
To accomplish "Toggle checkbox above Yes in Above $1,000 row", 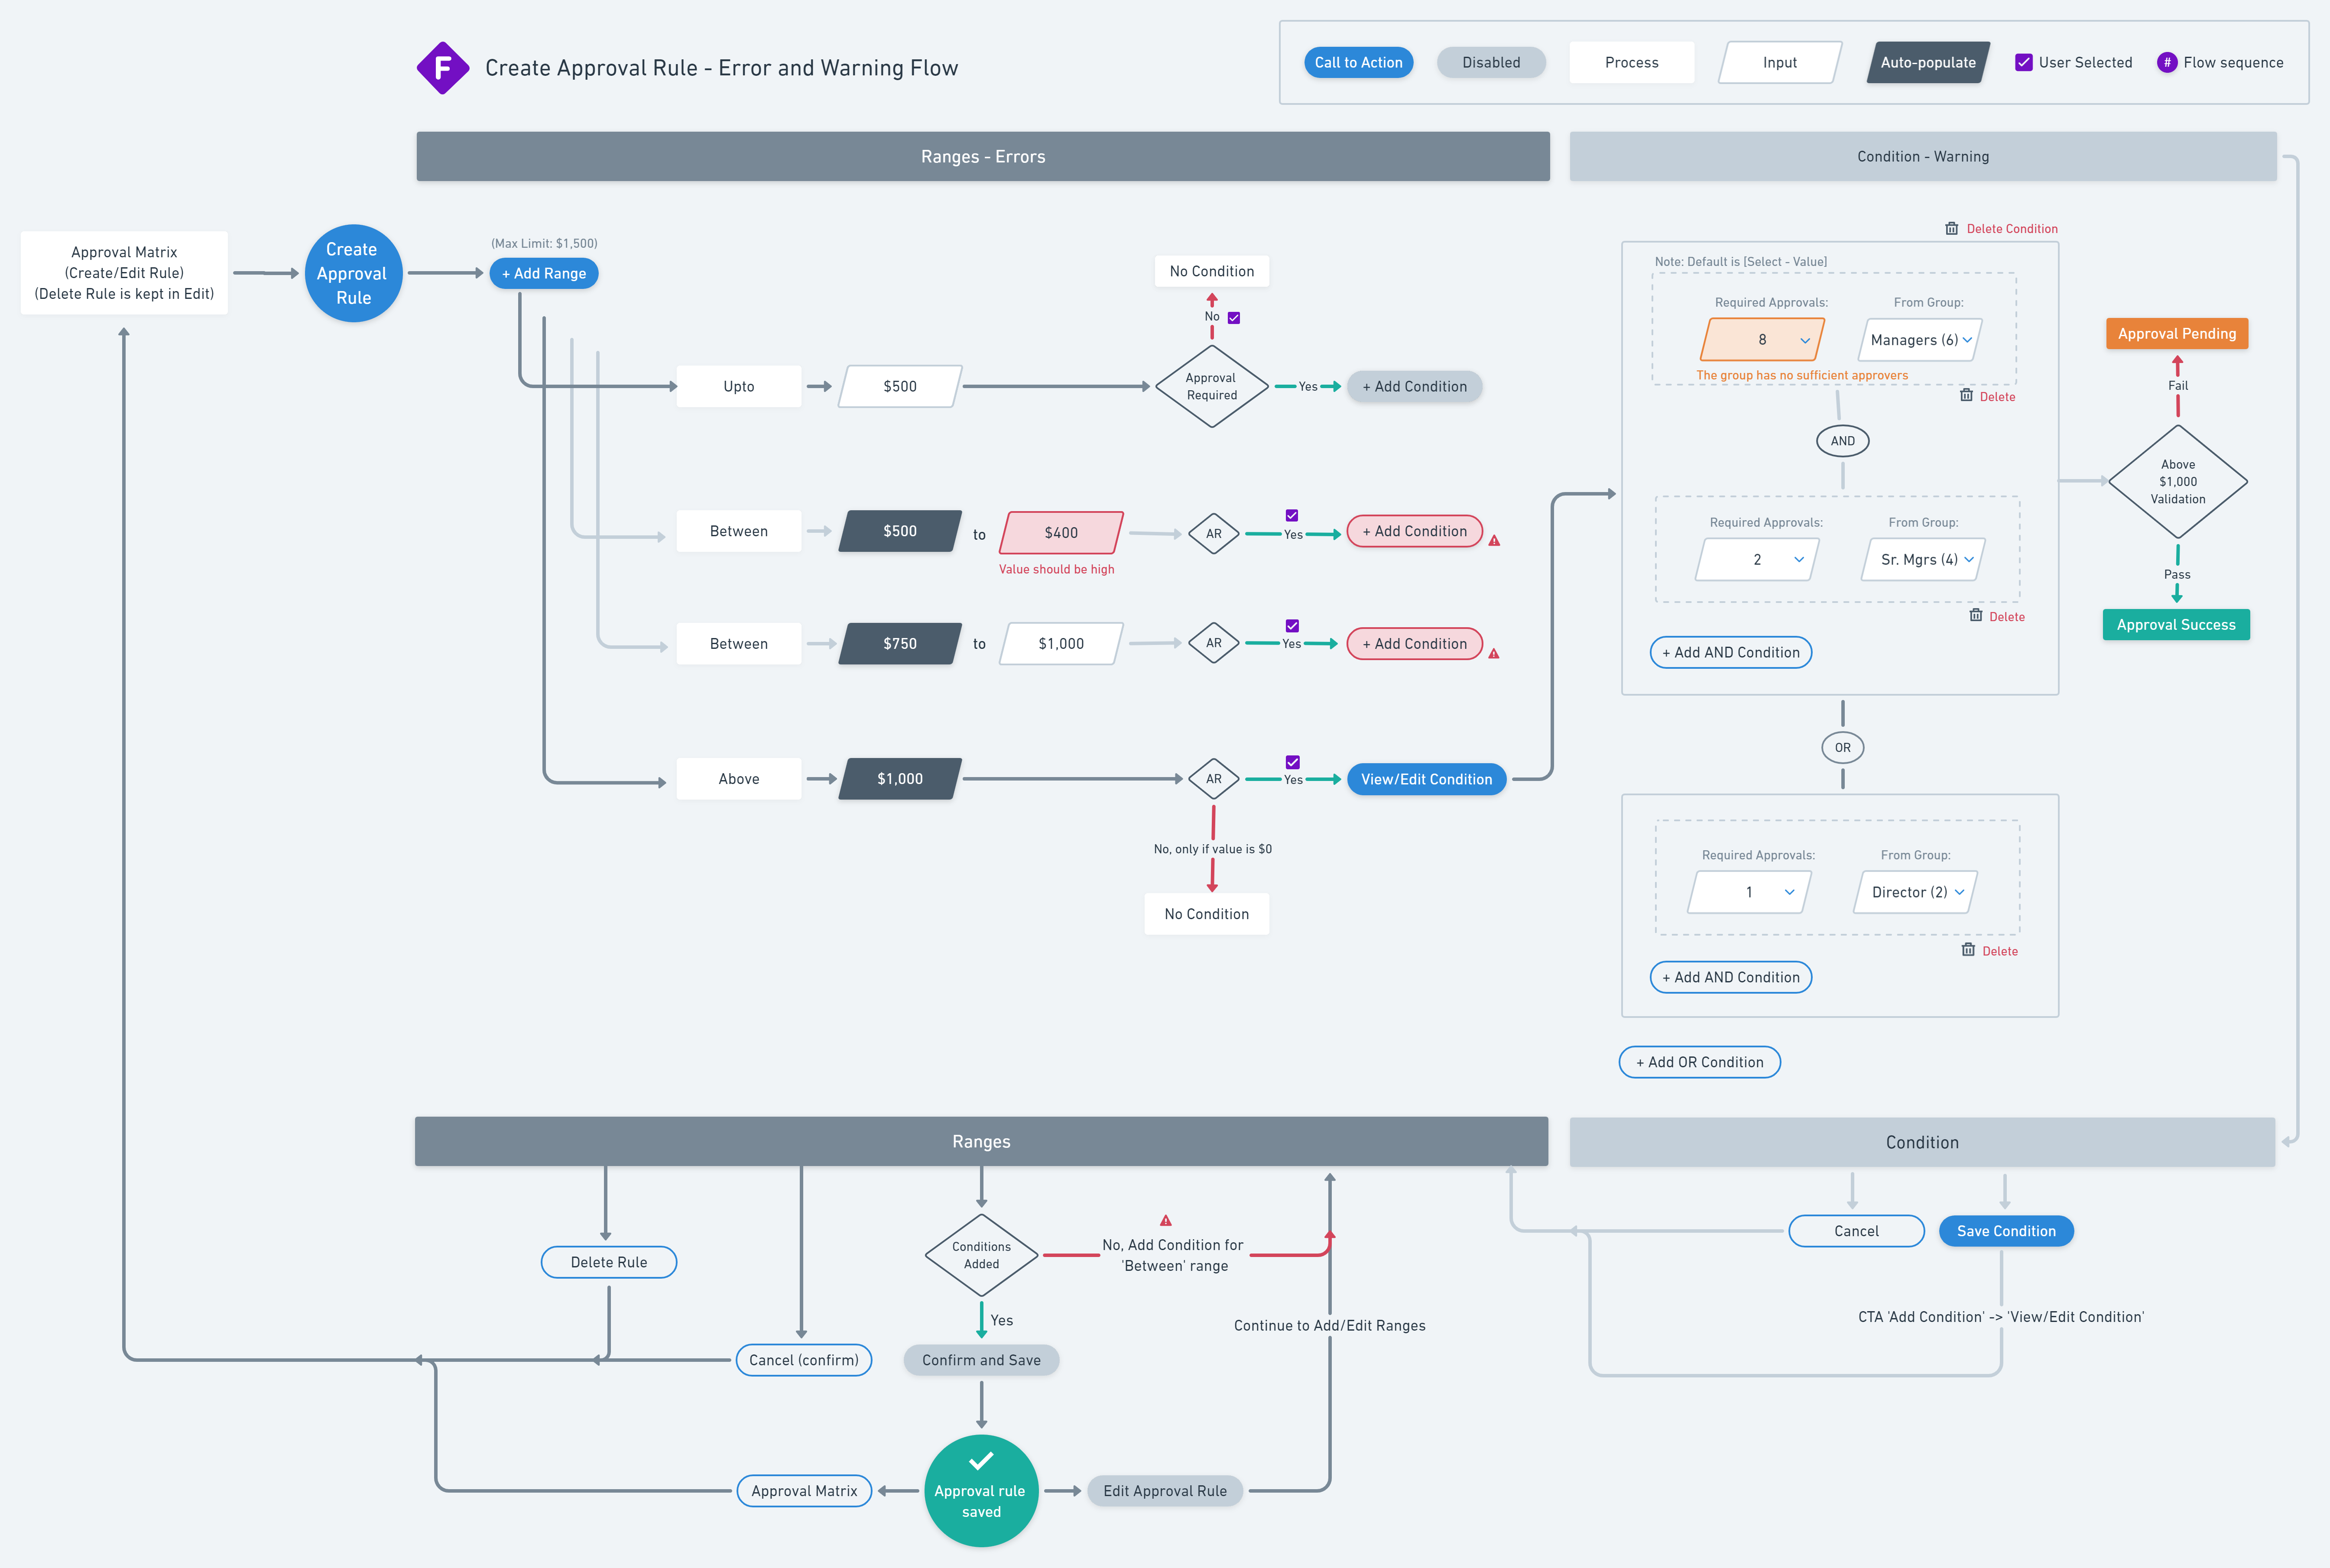I will [x=1292, y=762].
